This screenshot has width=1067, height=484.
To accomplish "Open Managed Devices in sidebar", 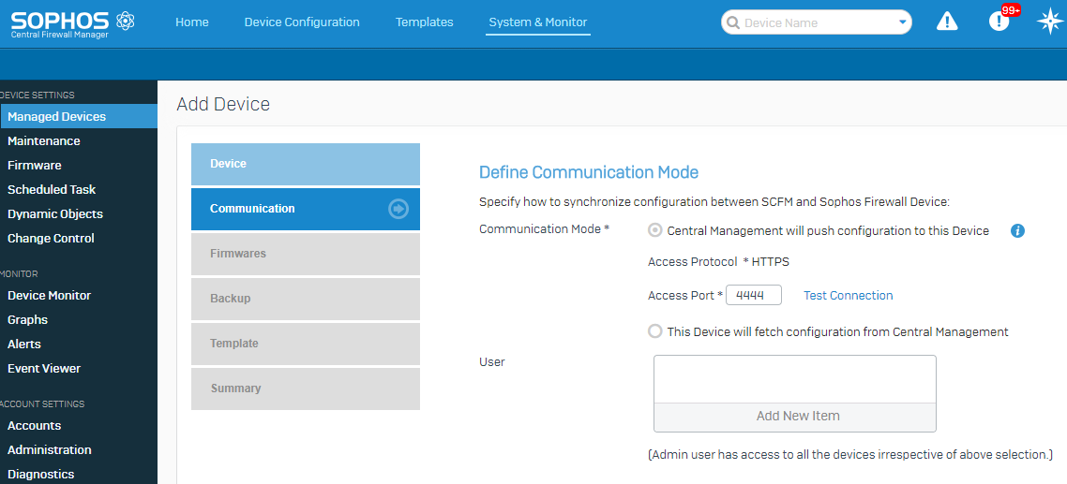I will tap(79, 117).
